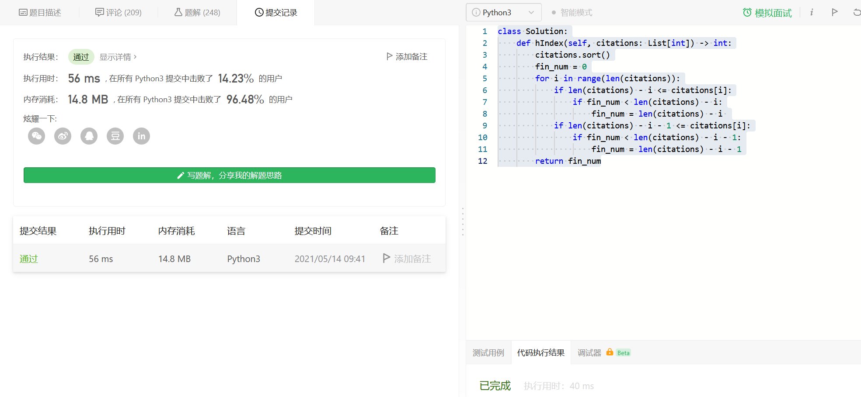This screenshot has height=397, width=861.
Task: Select 代码执行结果 tab
Action: point(541,352)
